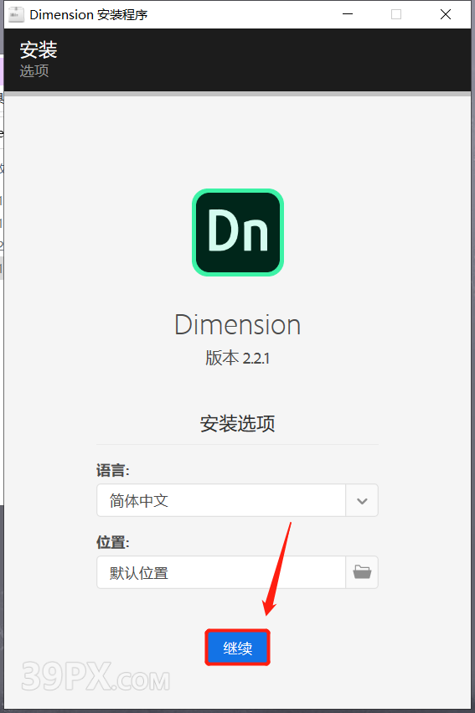Click the 语言 label
This screenshot has width=475, height=713.
click(x=113, y=470)
